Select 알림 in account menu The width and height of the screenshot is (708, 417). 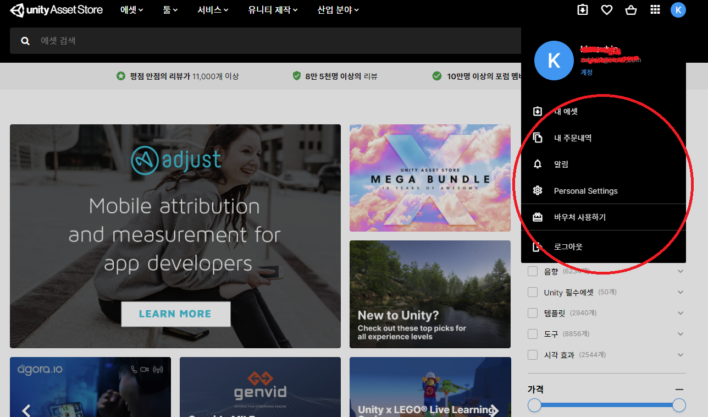604,164
